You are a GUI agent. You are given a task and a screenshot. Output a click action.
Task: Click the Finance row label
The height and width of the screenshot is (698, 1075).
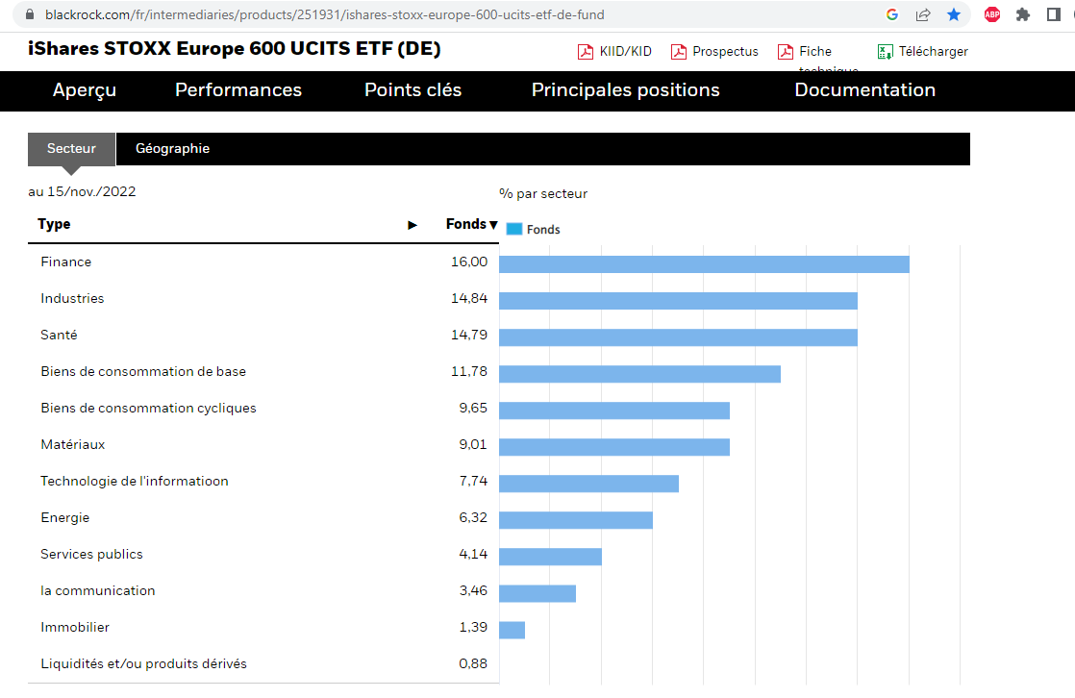(65, 262)
